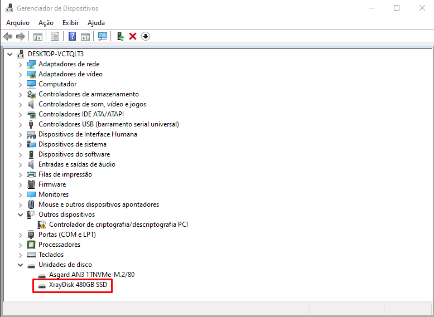Collapse Outros dispositivos category
The image size is (434, 317).
[21, 214]
